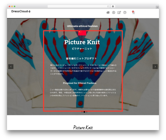Open the user account icon
This screenshot has height=140, width=166.
click(x=114, y=13)
